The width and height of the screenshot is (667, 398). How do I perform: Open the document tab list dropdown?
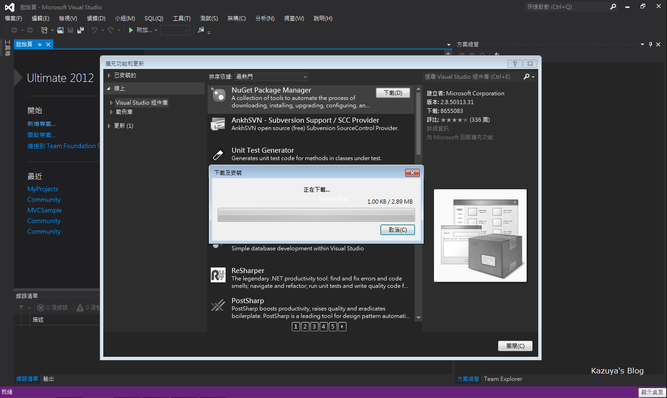448,45
